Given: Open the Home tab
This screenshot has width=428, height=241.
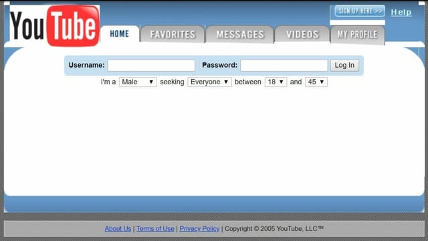Looking at the screenshot, I should 120,34.
